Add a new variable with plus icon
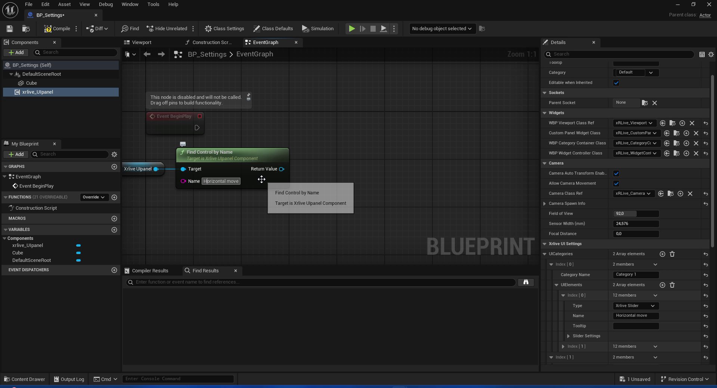This screenshot has width=717, height=388. click(114, 230)
